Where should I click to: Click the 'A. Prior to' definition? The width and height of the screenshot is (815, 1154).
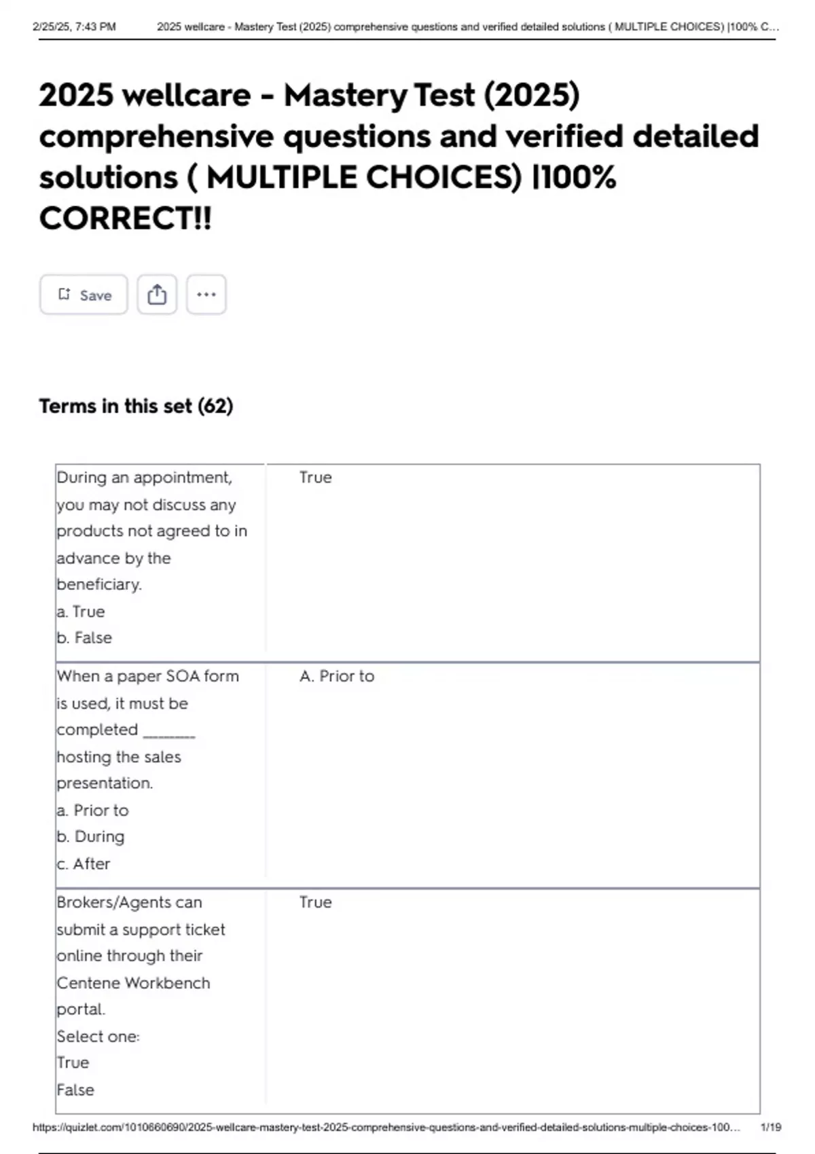(x=337, y=677)
